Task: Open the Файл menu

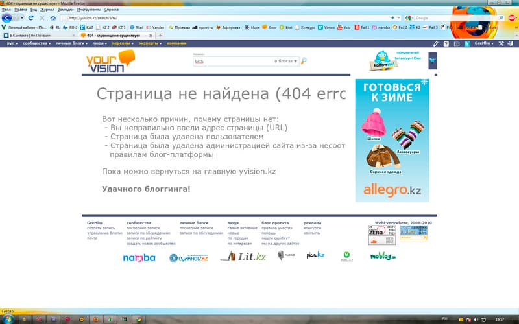Action: (6, 10)
